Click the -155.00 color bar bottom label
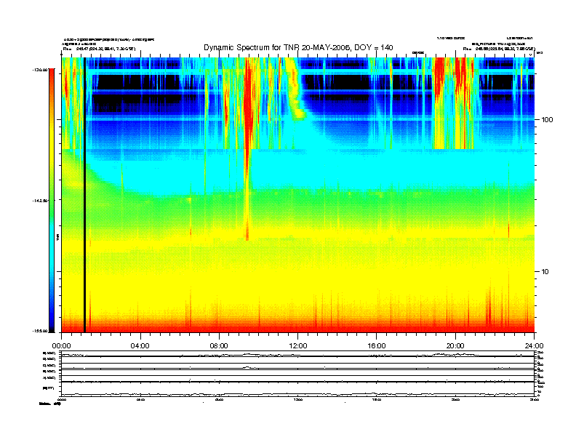576x445 pixels. coord(40,331)
